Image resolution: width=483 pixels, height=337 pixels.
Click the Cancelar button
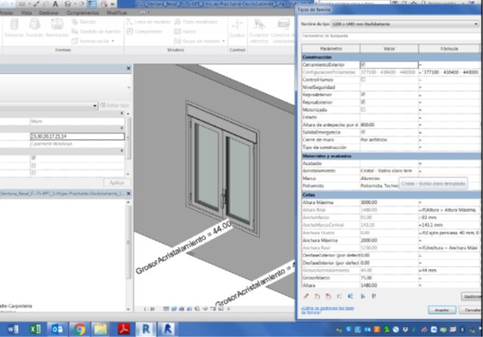tap(471, 310)
